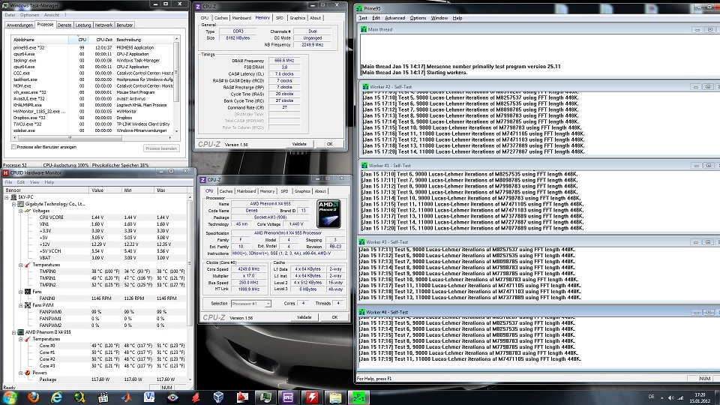The width and height of the screenshot is (720, 405).
Task: Open the Window menu in Prime95
Action: click(439, 18)
